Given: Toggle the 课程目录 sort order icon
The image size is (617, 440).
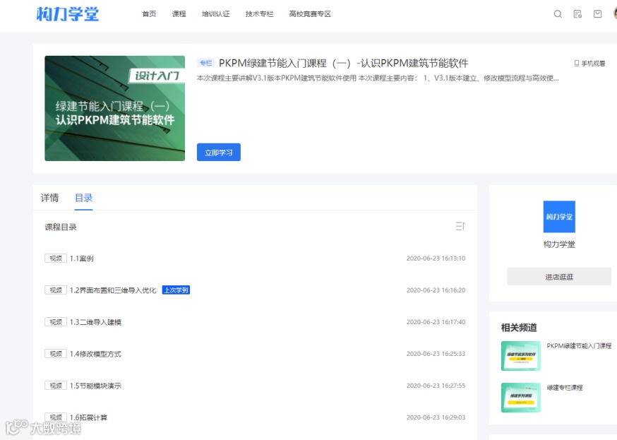Looking at the screenshot, I should (x=460, y=226).
